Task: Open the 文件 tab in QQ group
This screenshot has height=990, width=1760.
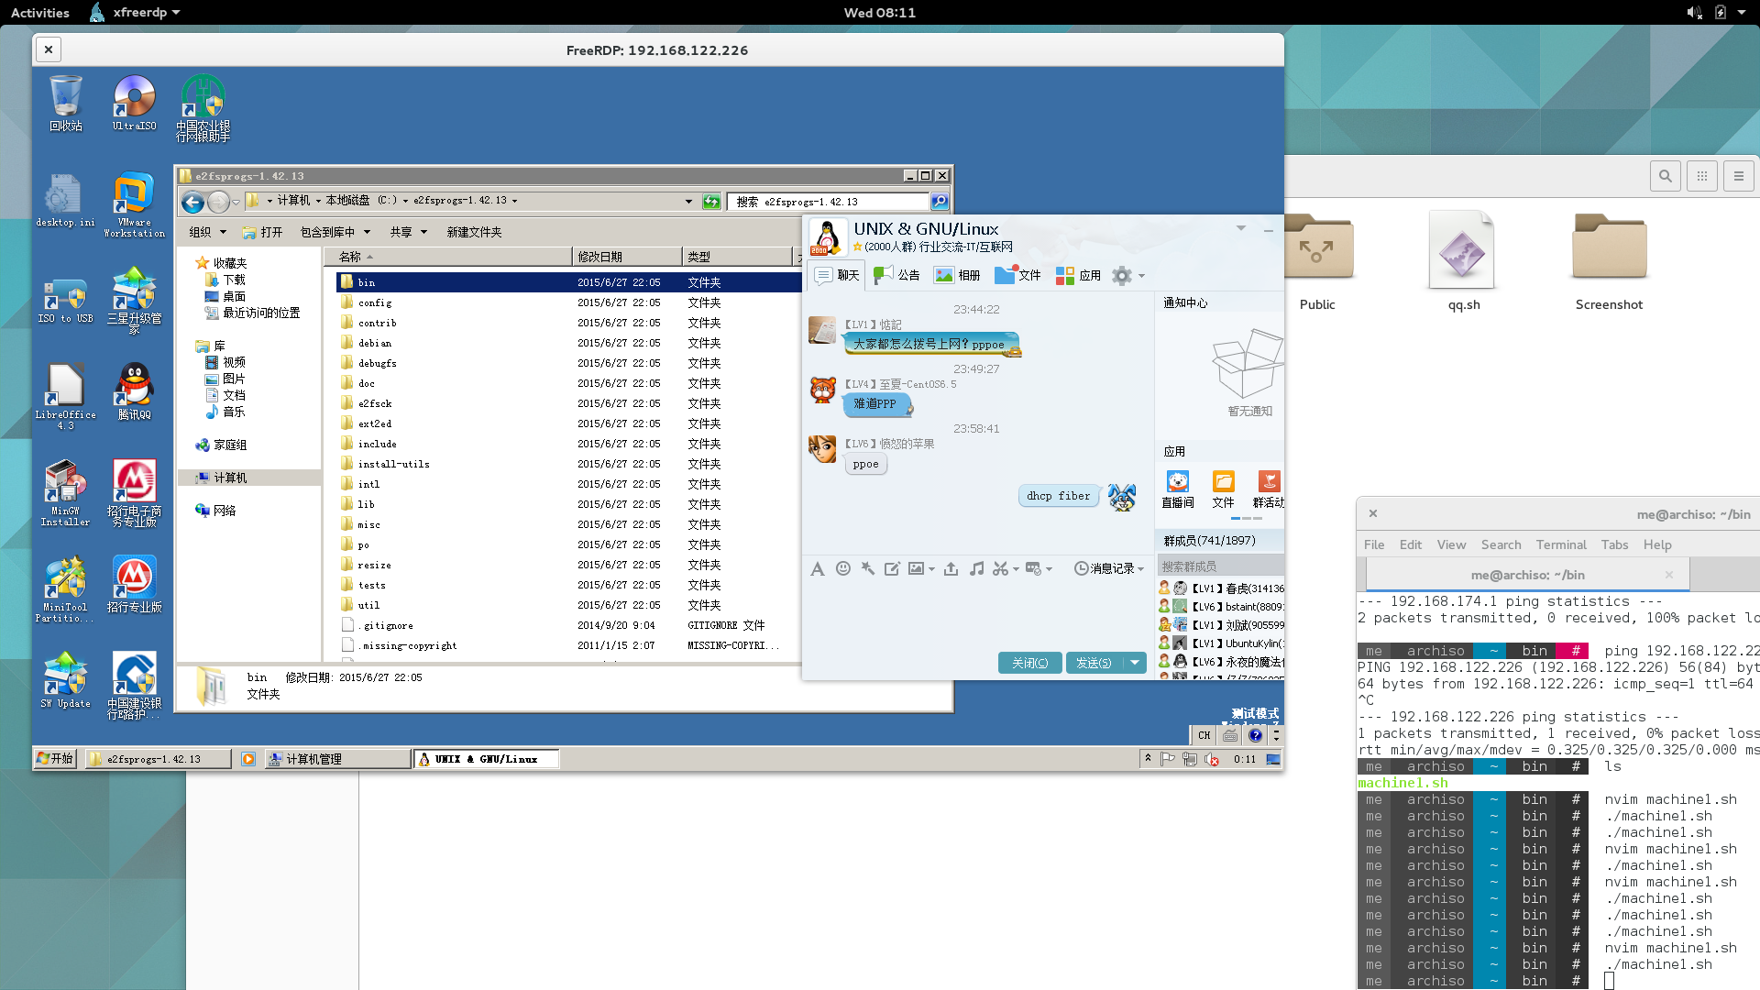Action: pyautogui.click(x=1017, y=275)
